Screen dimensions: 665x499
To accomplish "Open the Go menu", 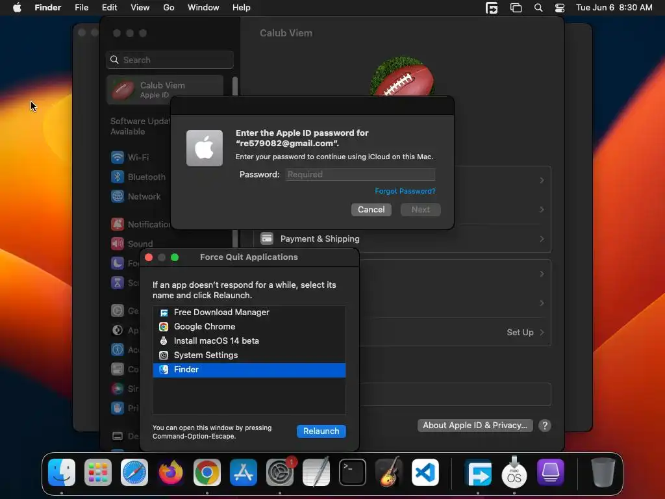I will pyautogui.click(x=169, y=8).
